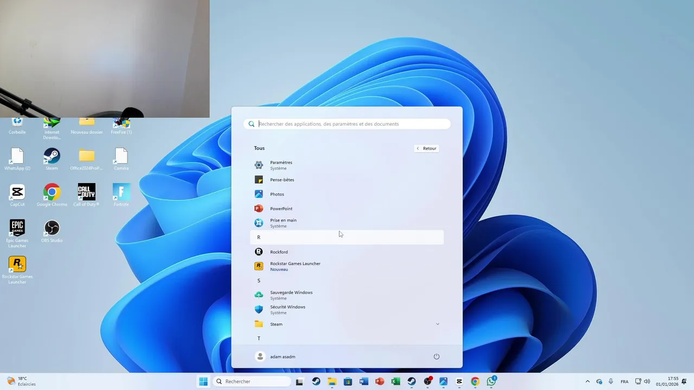Image resolution: width=694 pixels, height=390 pixels.
Task: Click the microphone tray icon
Action: point(611,381)
